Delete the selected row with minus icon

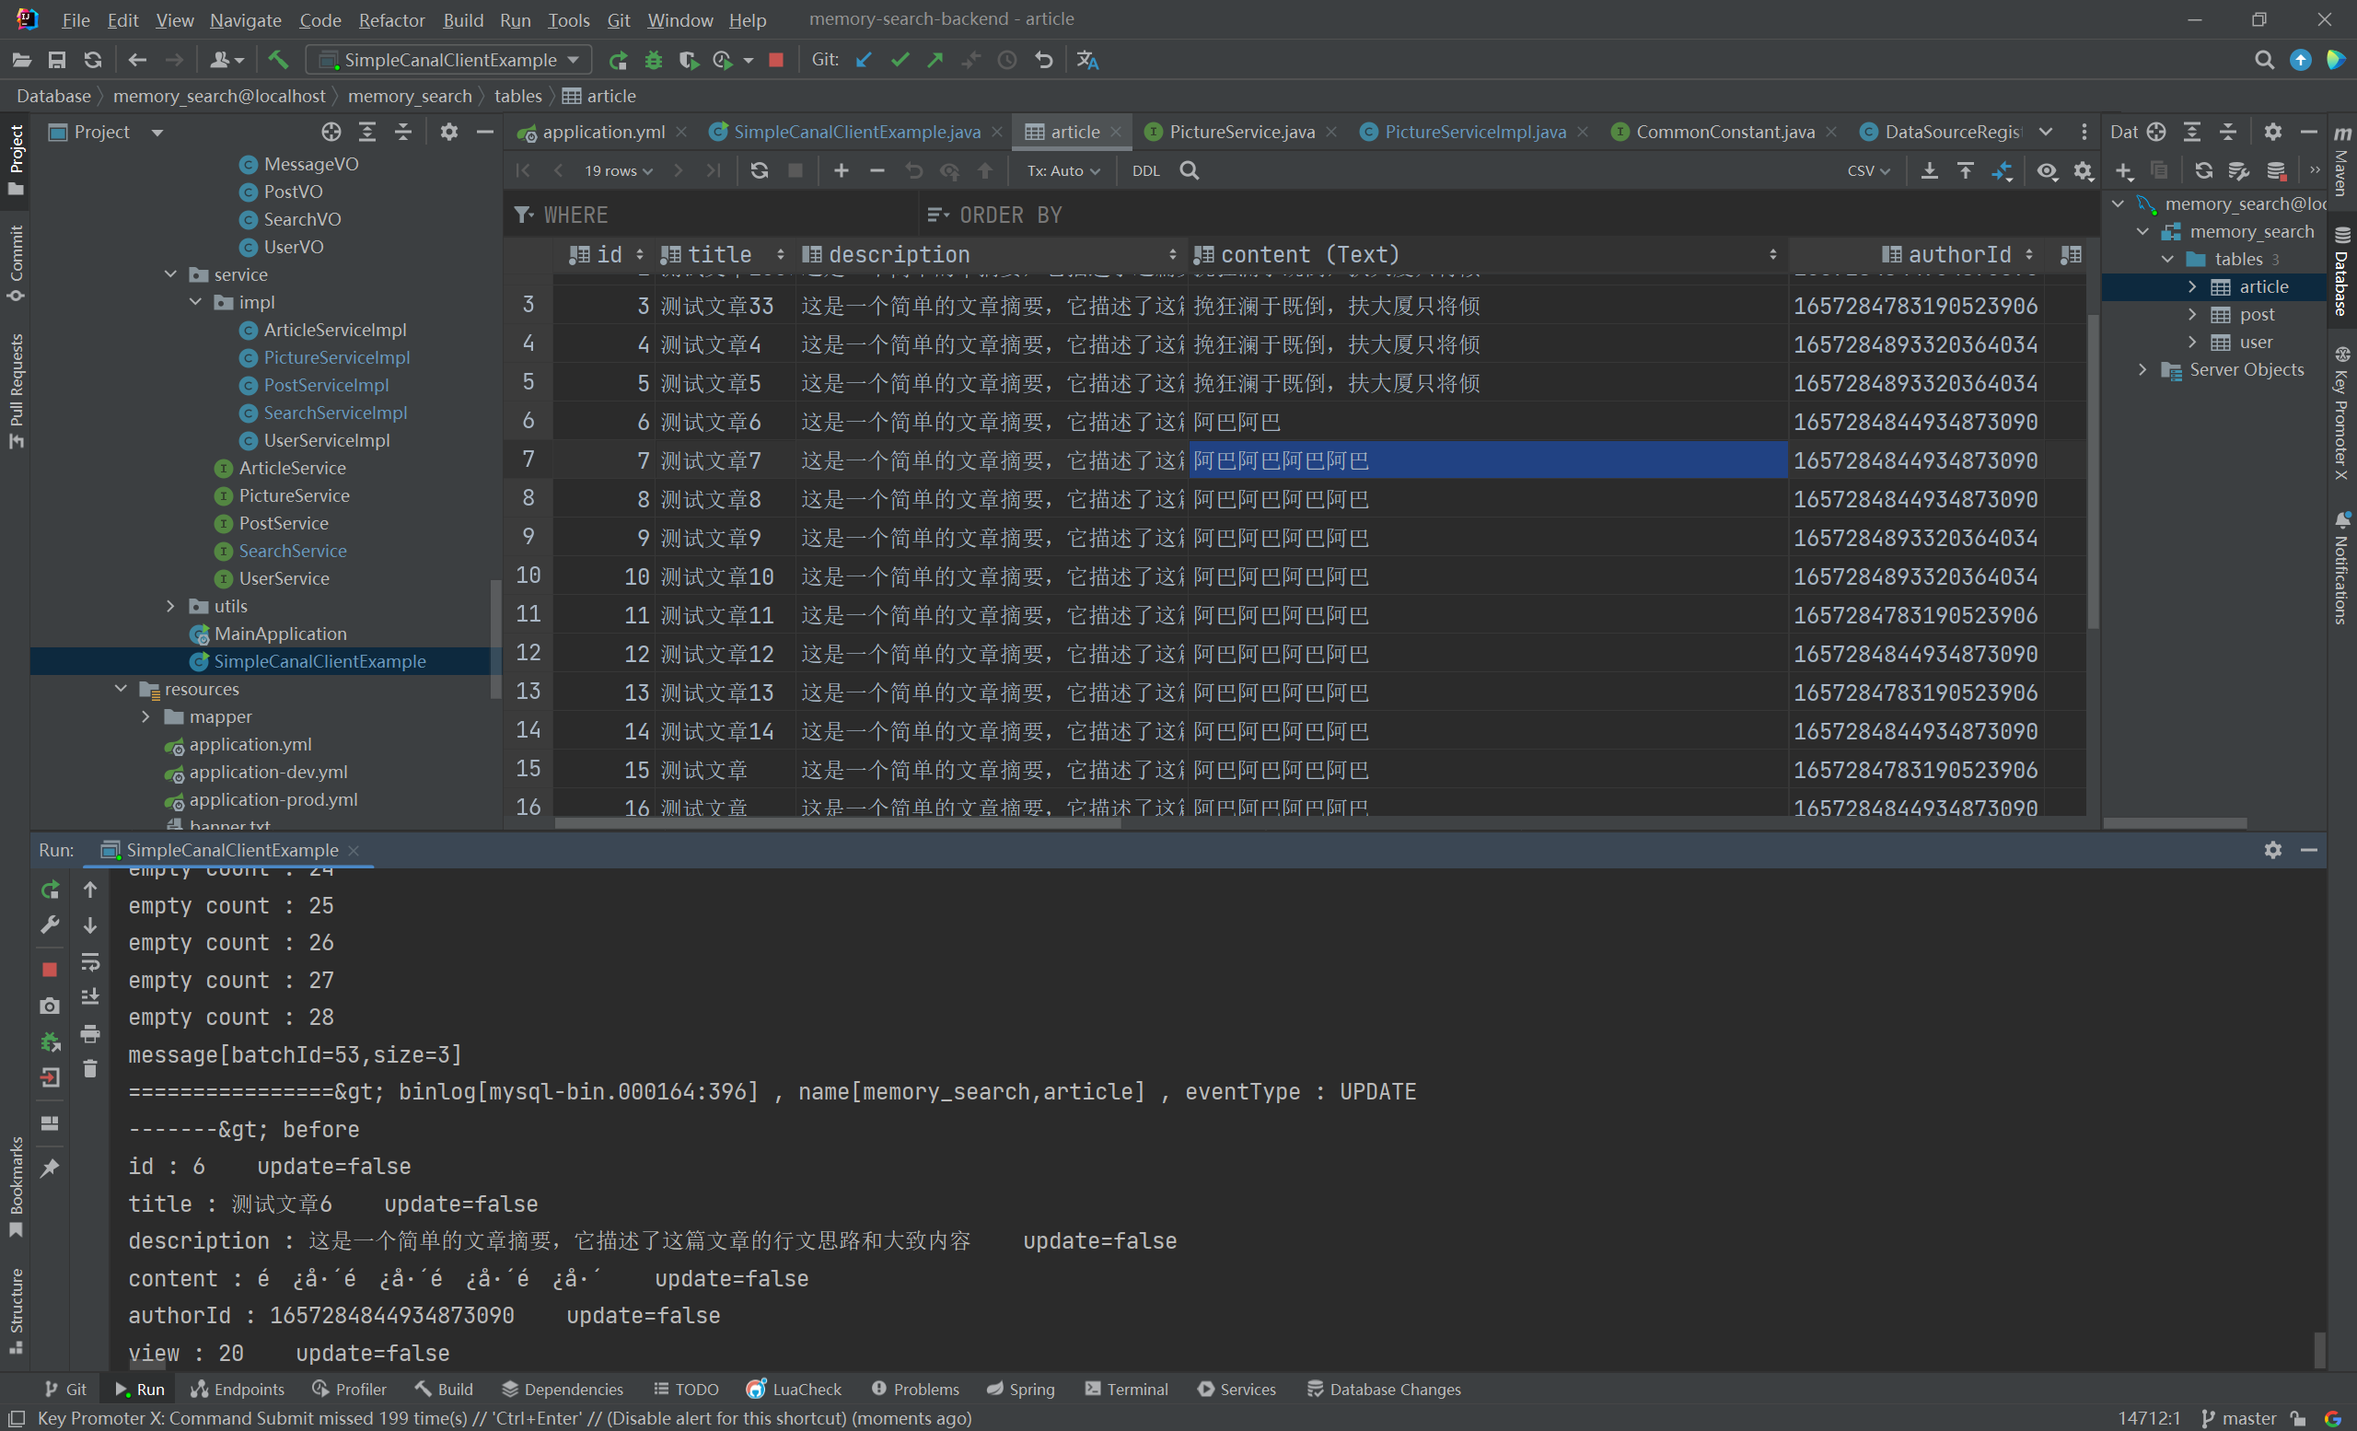click(877, 170)
